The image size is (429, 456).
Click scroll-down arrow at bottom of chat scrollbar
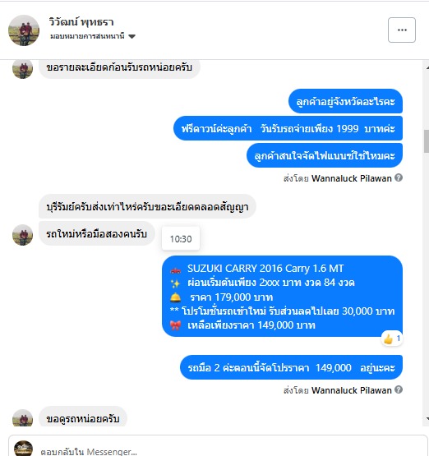427,419
